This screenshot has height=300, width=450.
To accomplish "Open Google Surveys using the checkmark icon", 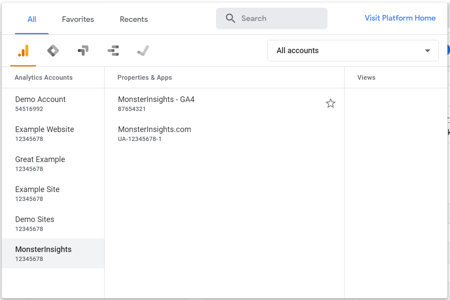I will coord(143,50).
